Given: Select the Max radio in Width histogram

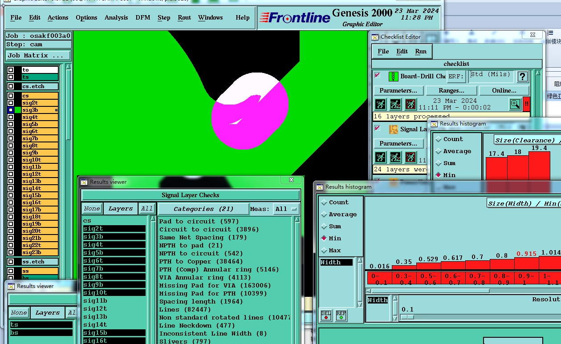Looking at the screenshot, I should pos(324,251).
